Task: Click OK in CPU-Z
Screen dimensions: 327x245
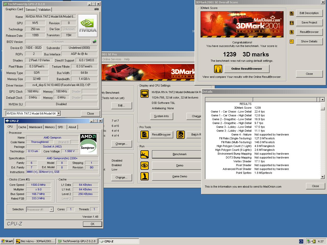Action: pos(92,224)
